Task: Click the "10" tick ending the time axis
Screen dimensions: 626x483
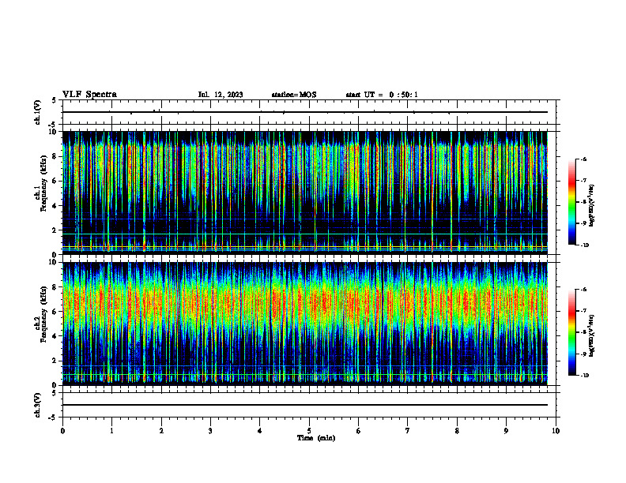Action: point(556,431)
